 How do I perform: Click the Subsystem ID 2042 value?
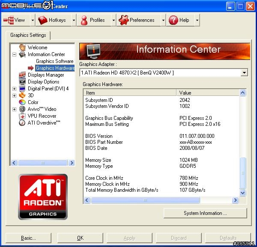click(x=185, y=100)
